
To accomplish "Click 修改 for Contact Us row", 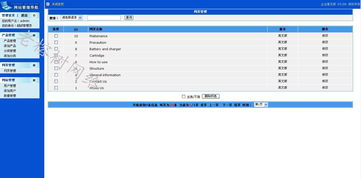I will point(325,81).
